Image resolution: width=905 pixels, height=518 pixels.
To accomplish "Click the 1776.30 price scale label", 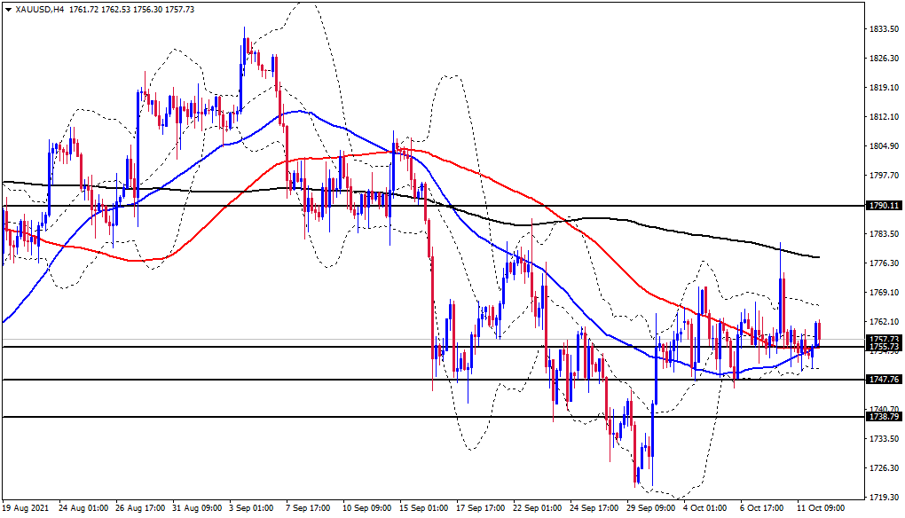I will tap(885, 263).
